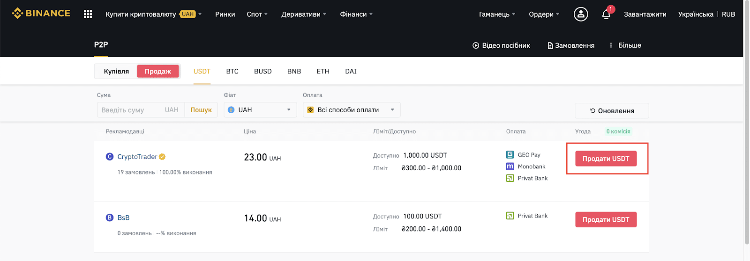Select the BTC tab
The width and height of the screenshot is (750, 261).
232,71
